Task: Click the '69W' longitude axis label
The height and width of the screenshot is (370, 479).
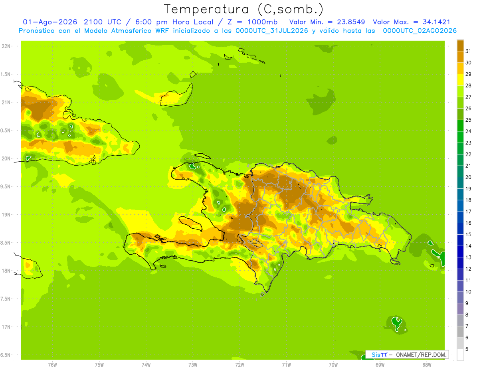Action: pos(380,364)
